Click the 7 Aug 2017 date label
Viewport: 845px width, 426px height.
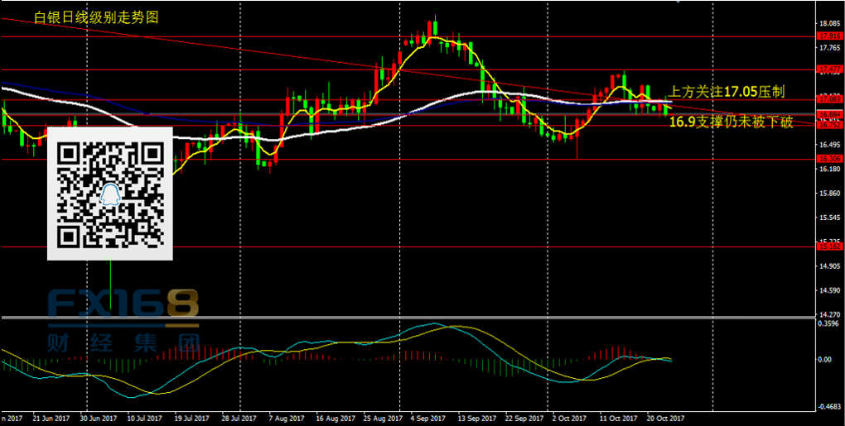point(286,419)
